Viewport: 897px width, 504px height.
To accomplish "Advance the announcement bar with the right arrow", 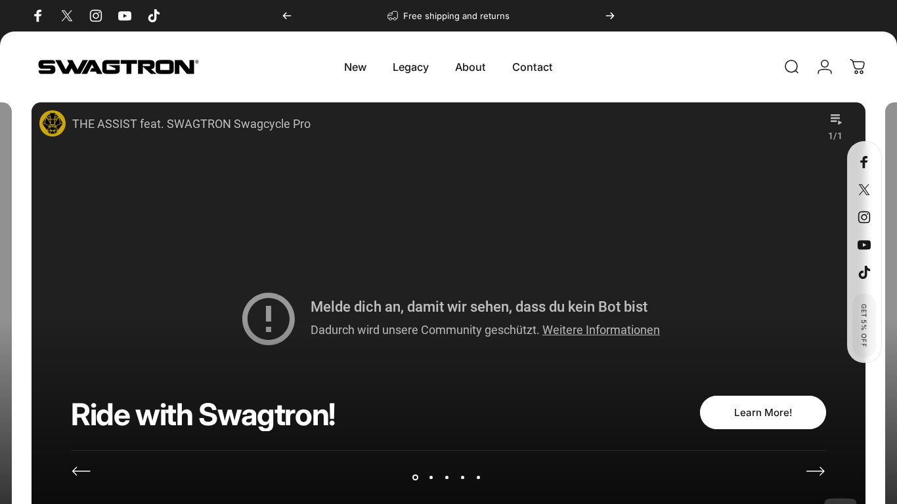I will click(x=610, y=16).
